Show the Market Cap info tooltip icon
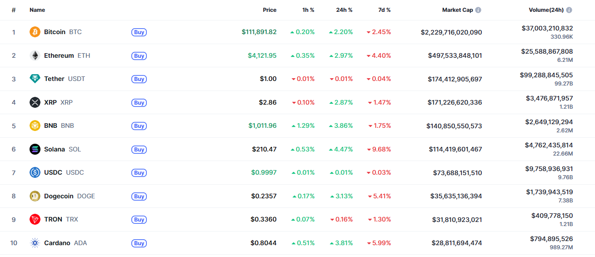 (478, 10)
